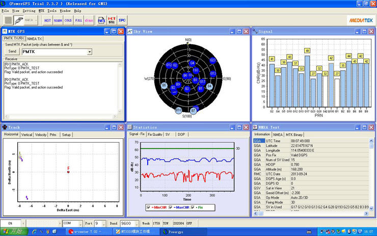Viewport: 377px width, 236px height.
Task: Open the PMTK command tool icon
Action: [x=101, y=20]
